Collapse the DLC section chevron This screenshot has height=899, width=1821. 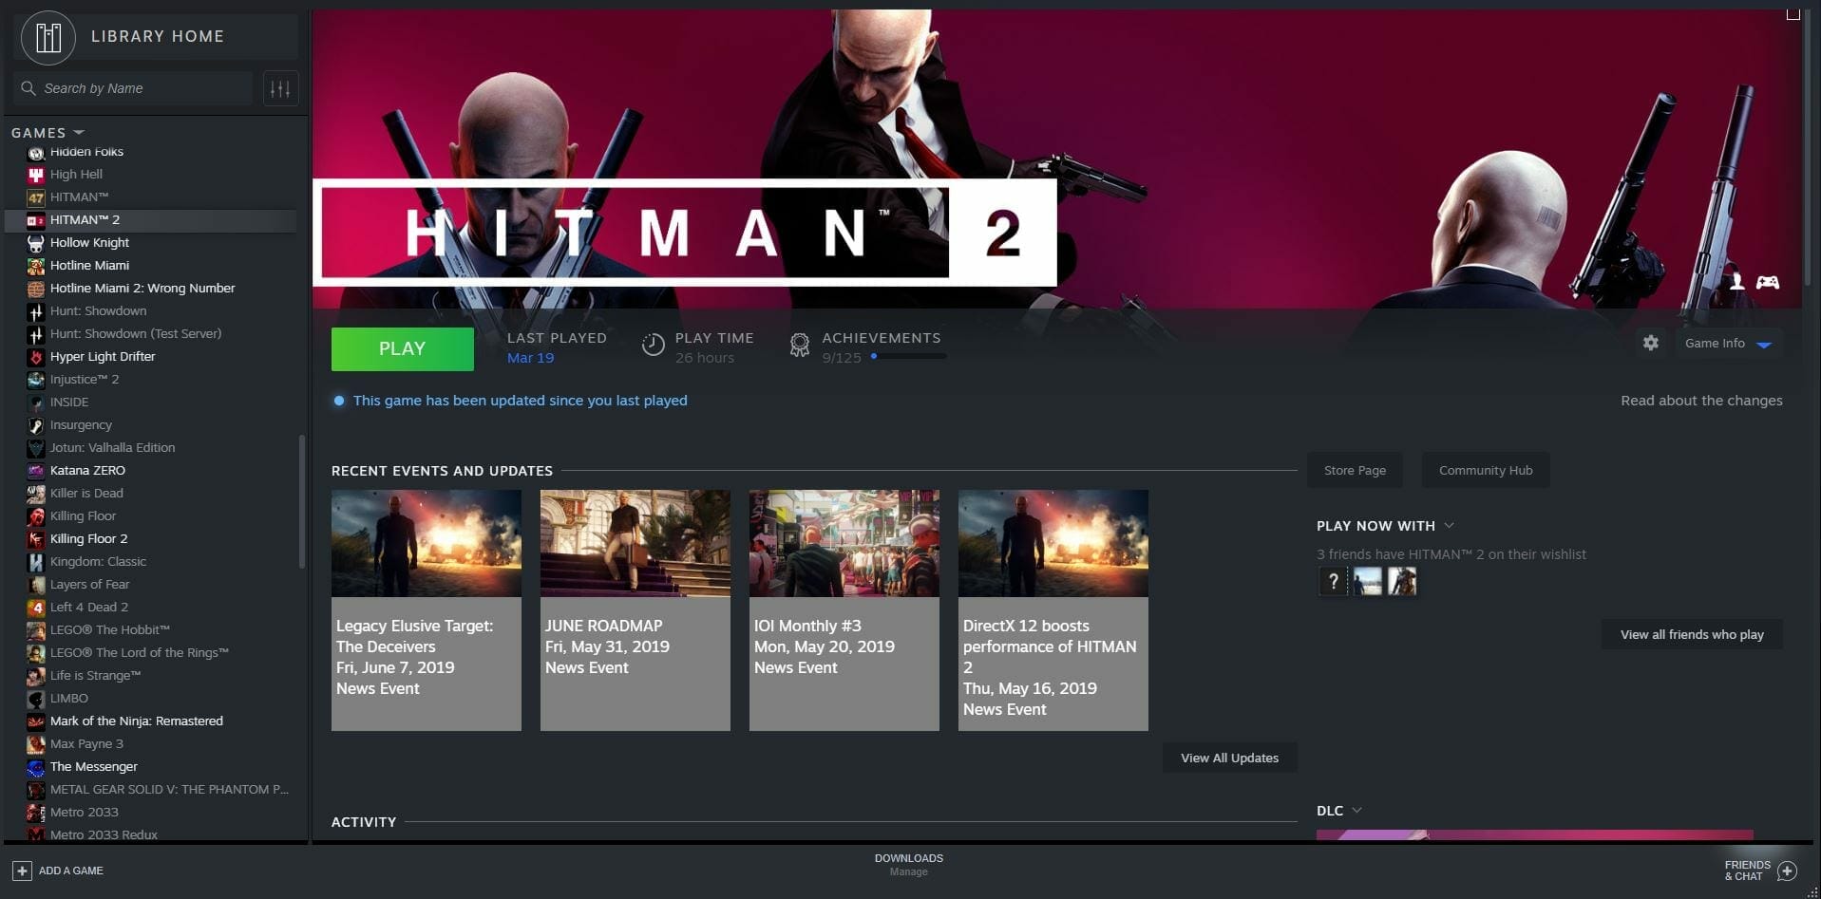click(1356, 810)
